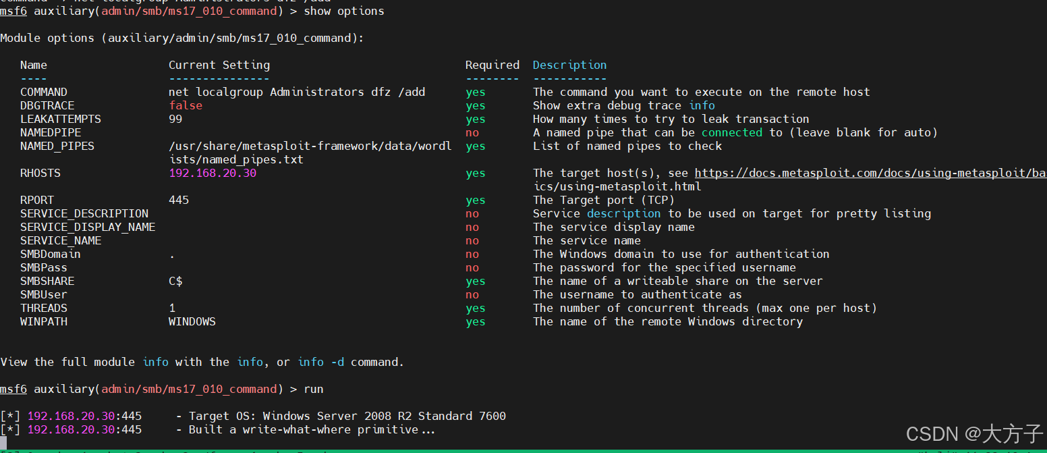This screenshot has height=453, width=1047.
Task: Click 'The password for the specified username' description
Action: tap(664, 267)
